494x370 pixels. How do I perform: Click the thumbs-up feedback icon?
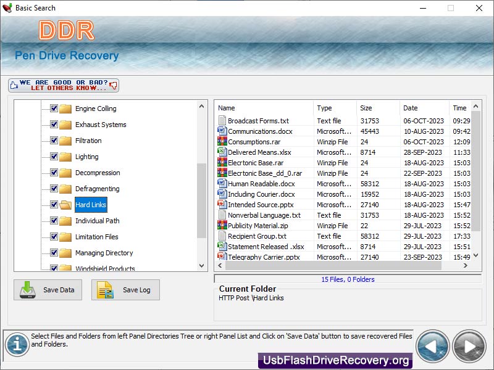(14, 85)
